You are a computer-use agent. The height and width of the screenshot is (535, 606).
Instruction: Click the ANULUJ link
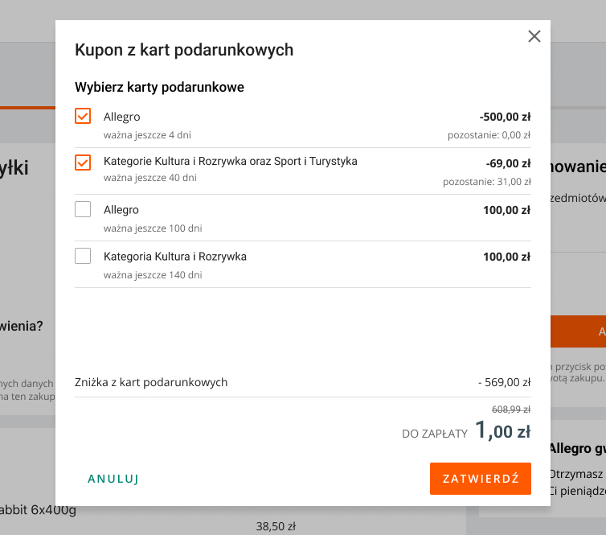(113, 479)
